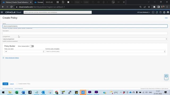Open the recorder annotation pen tool
170x95 pixels.
[113, 2]
